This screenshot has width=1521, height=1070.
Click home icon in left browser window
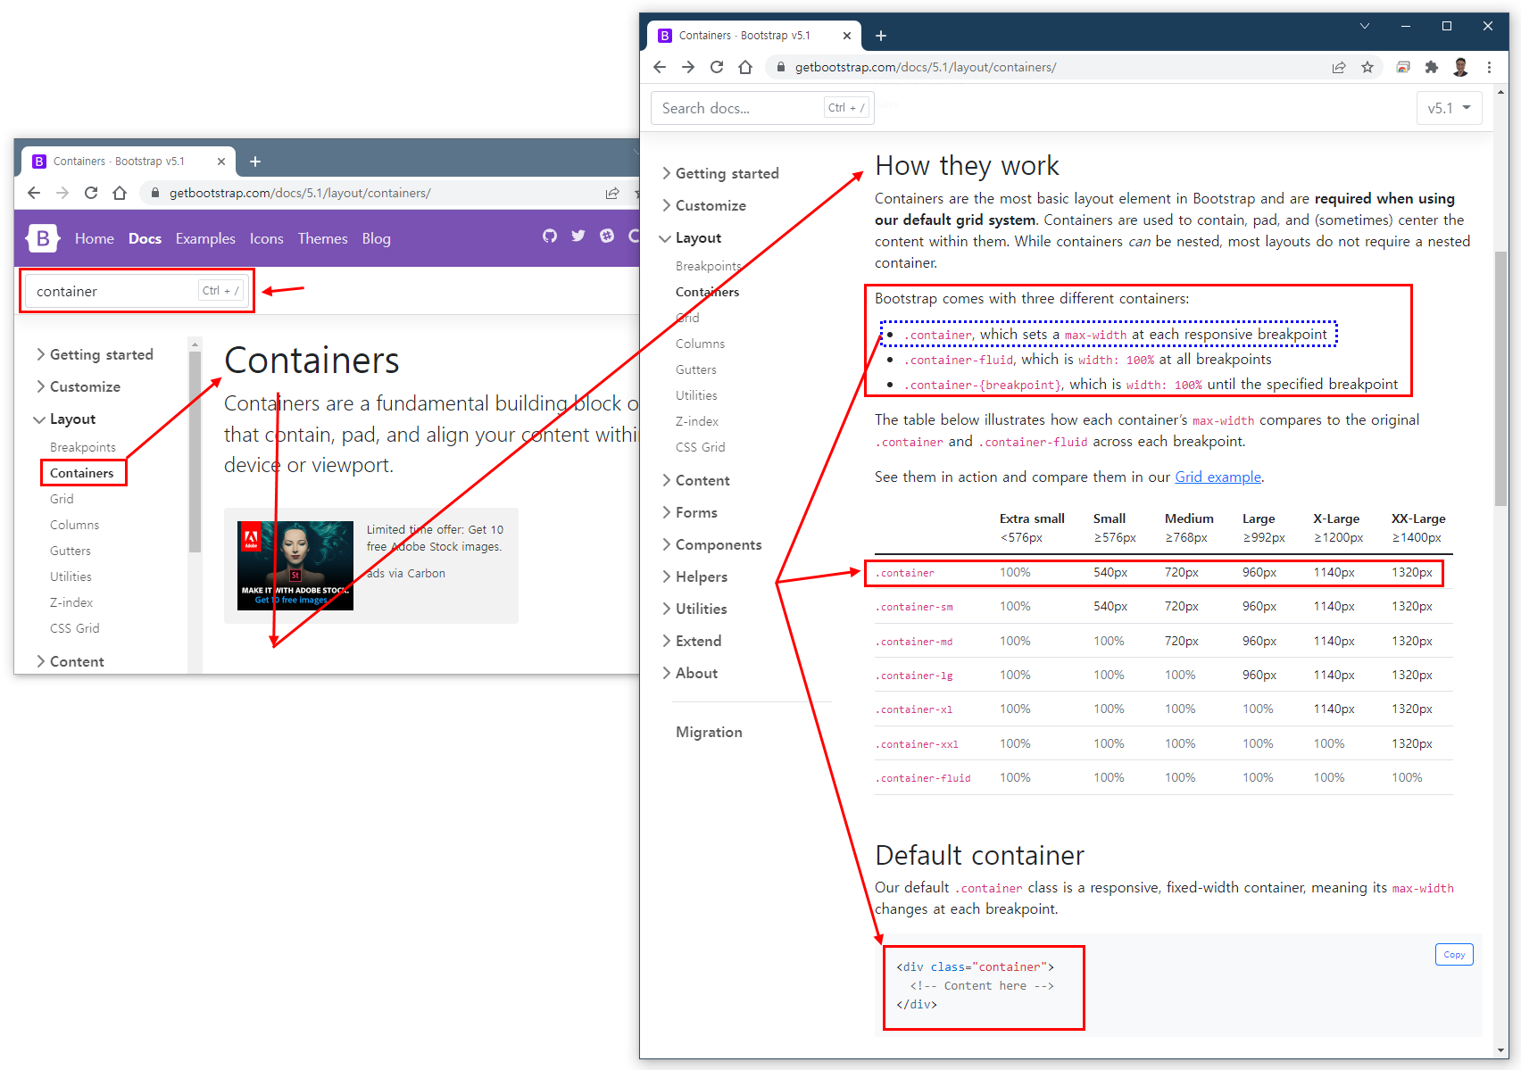click(120, 193)
